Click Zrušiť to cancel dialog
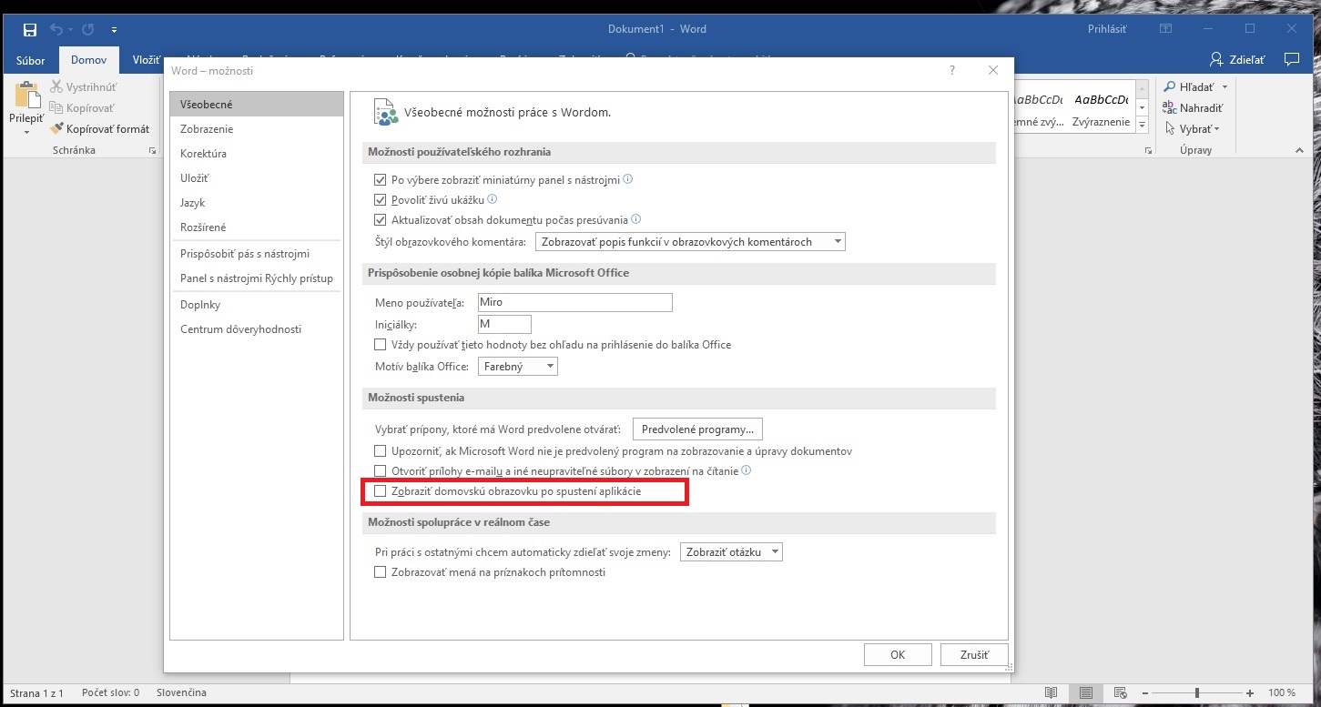Image resolution: width=1321 pixels, height=707 pixels. click(973, 654)
